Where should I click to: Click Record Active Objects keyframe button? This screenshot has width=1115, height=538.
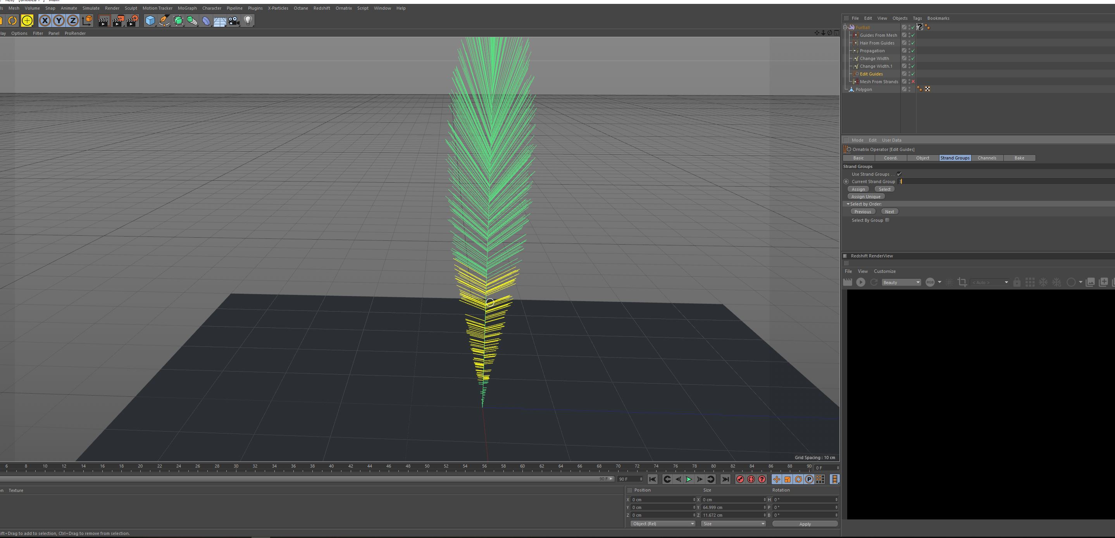point(740,479)
